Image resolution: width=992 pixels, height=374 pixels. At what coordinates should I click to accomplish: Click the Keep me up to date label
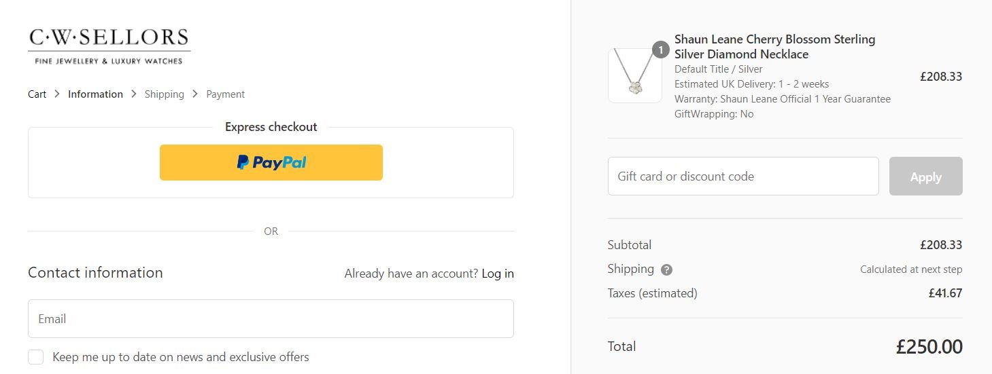pyautogui.click(x=181, y=357)
